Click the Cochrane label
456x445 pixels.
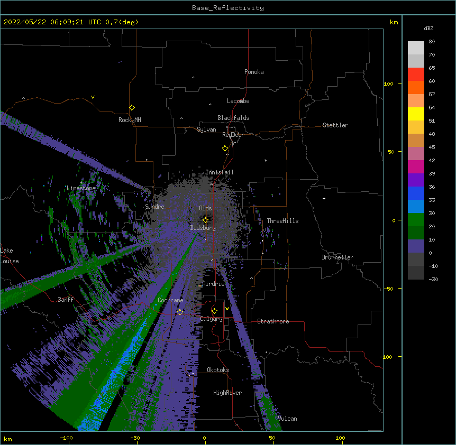coord(170,300)
